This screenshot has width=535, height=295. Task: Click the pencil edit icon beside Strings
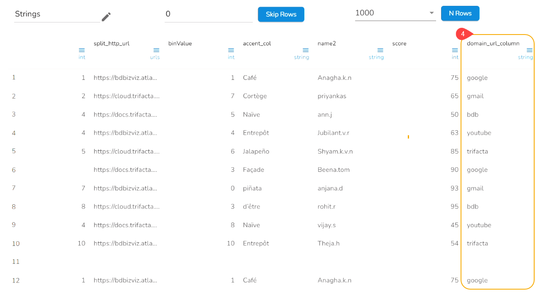click(x=106, y=17)
